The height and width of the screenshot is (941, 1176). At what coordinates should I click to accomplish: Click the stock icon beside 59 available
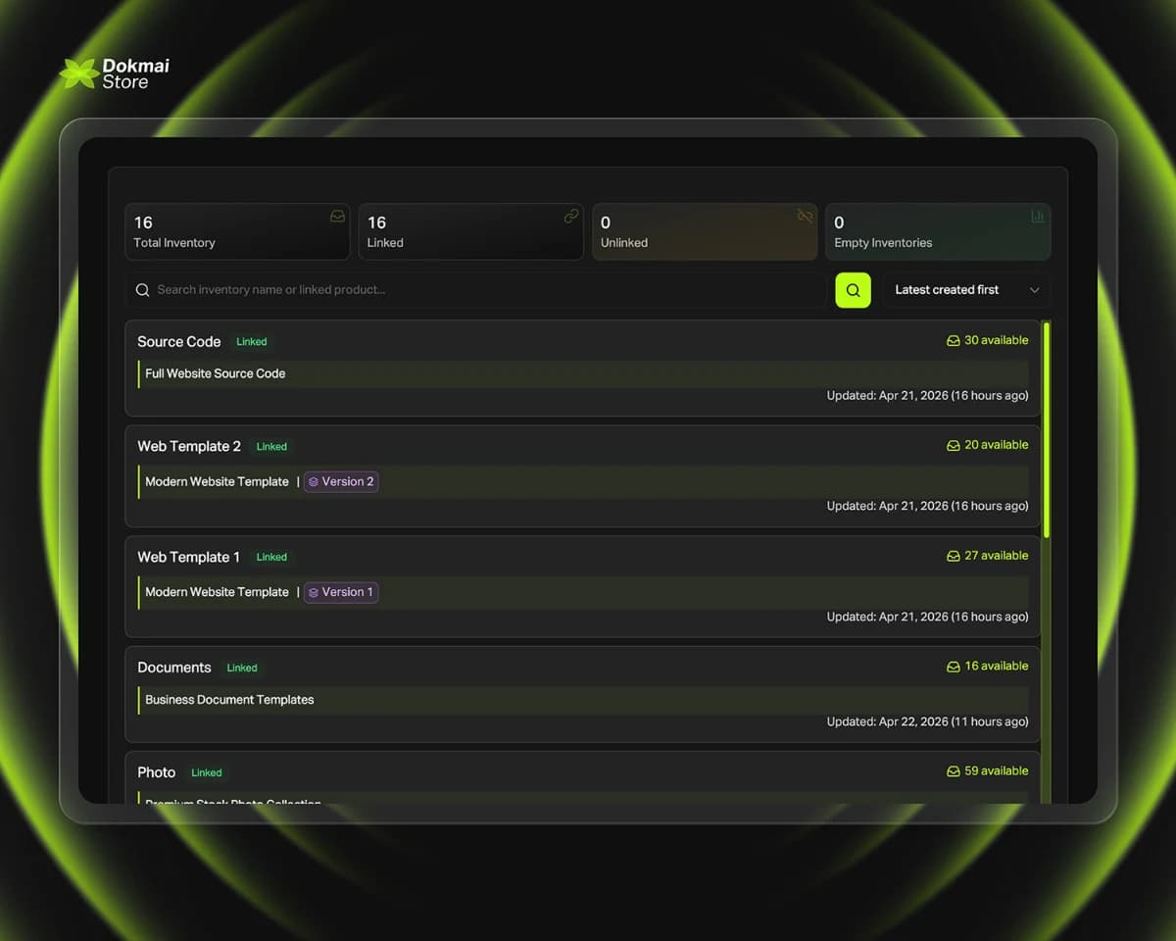pos(953,771)
